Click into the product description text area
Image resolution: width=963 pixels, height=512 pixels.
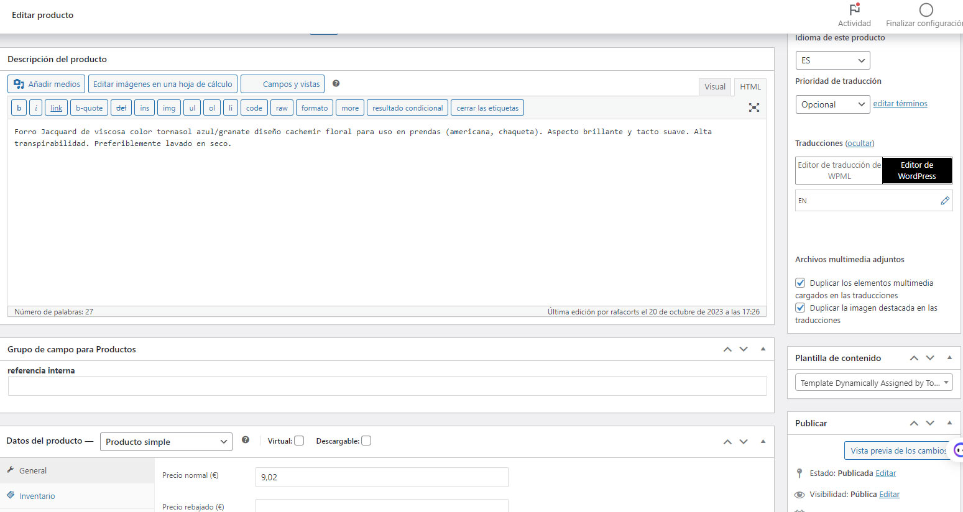coord(387,212)
